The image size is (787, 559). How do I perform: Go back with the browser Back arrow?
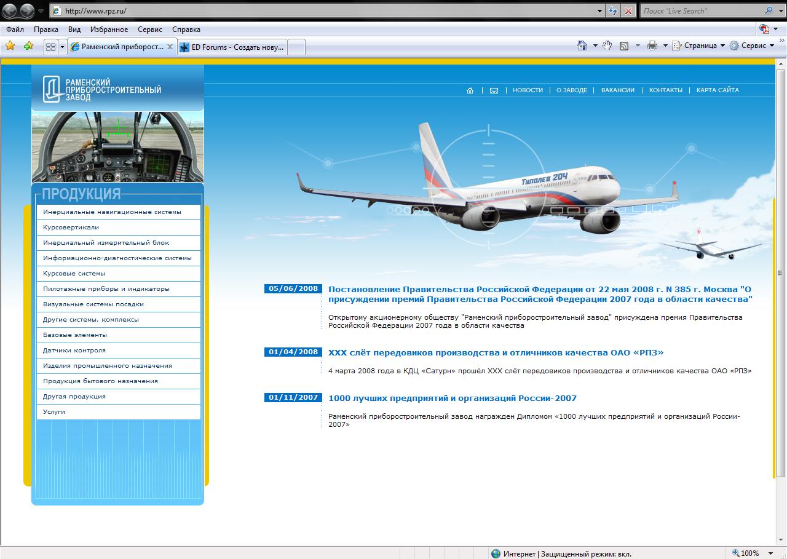10,10
